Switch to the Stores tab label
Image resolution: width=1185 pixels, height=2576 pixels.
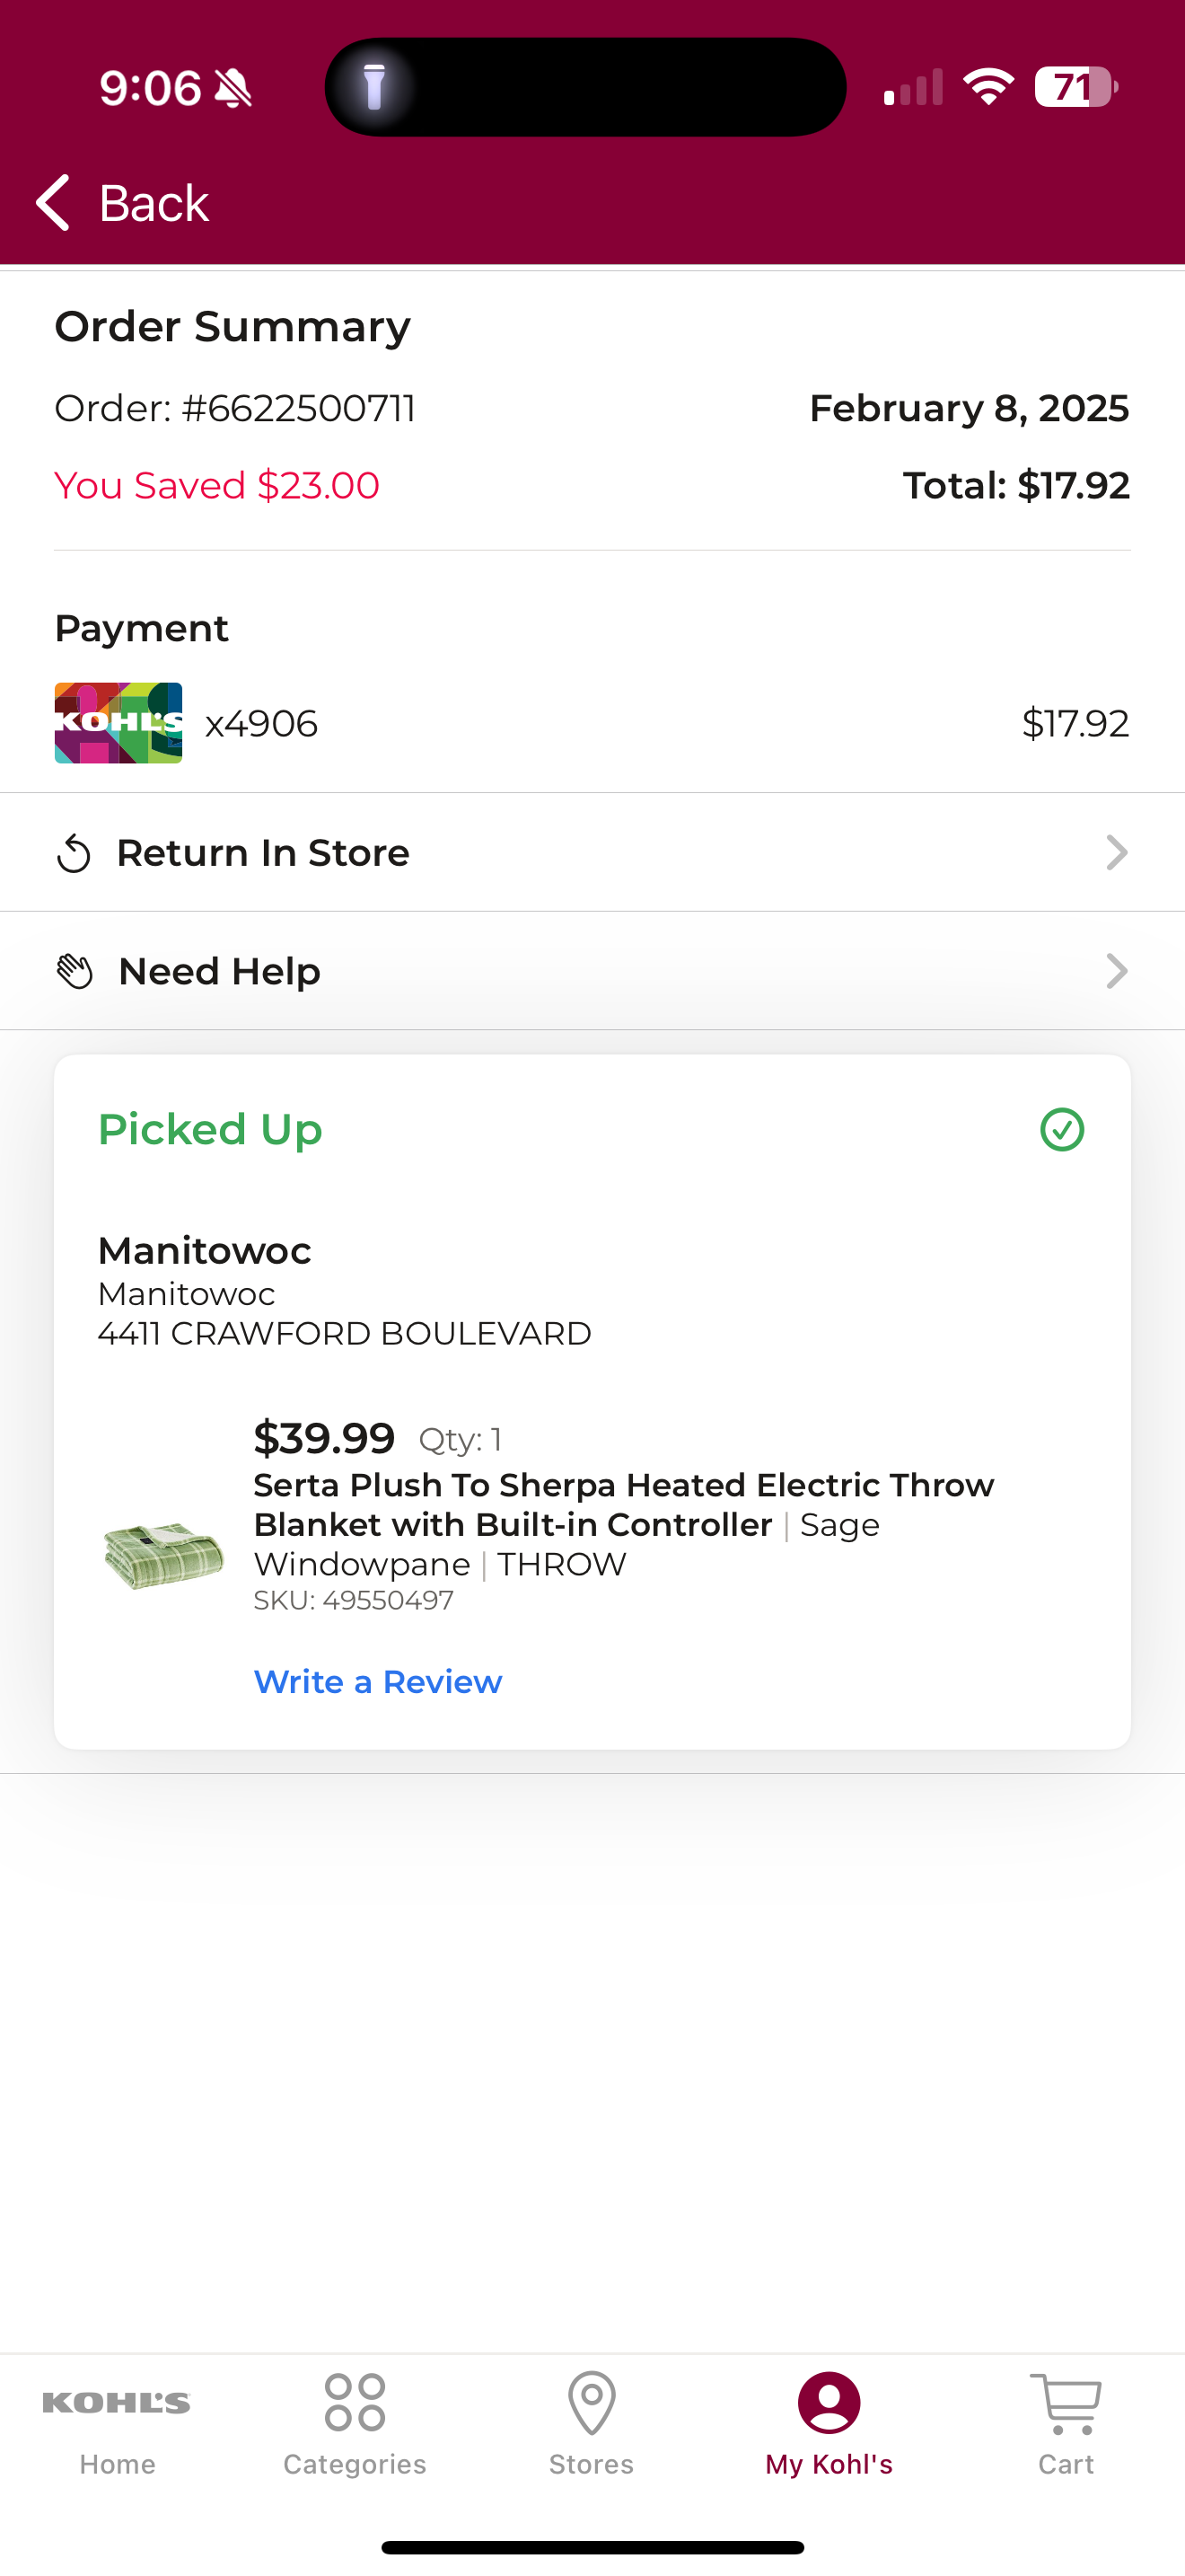point(592,2464)
